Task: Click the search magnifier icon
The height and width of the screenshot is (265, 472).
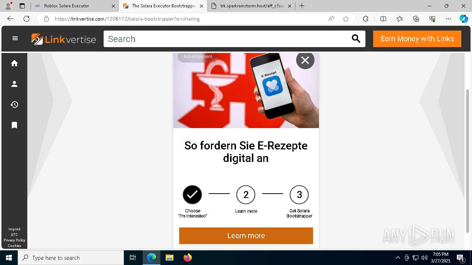Action: pyautogui.click(x=356, y=39)
